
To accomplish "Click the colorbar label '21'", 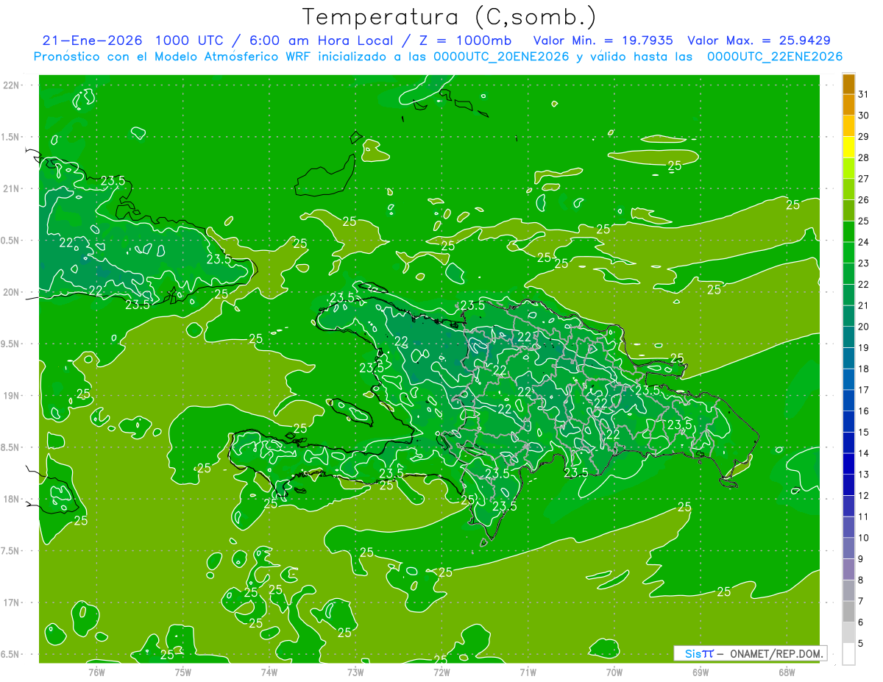I will click(864, 305).
